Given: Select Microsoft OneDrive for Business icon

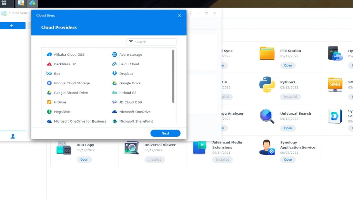Looking at the screenshot, I should click(x=49, y=121).
